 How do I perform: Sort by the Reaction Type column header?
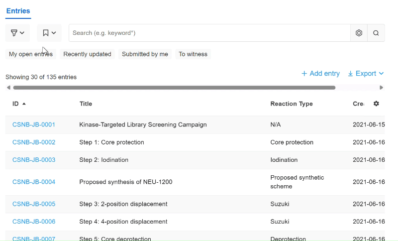(x=292, y=104)
